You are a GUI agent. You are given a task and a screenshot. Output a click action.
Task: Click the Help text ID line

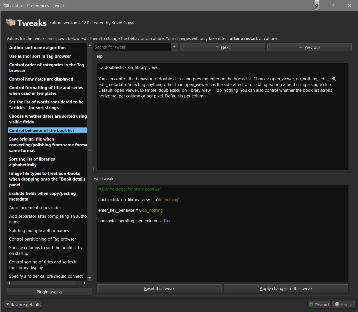(x=128, y=67)
